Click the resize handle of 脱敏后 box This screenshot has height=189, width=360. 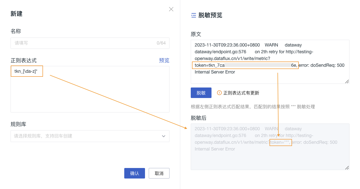pos(347,168)
